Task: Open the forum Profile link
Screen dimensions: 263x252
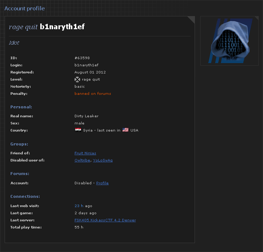Action: pyautogui.click(x=102, y=183)
